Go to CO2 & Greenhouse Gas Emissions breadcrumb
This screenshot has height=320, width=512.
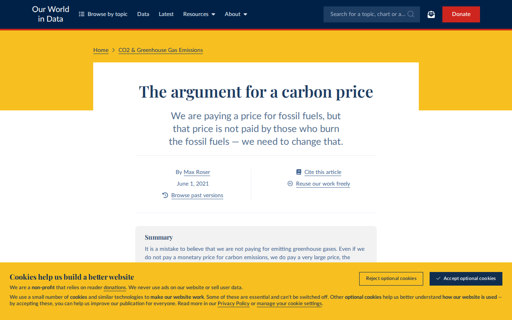[x=160, y=50]
